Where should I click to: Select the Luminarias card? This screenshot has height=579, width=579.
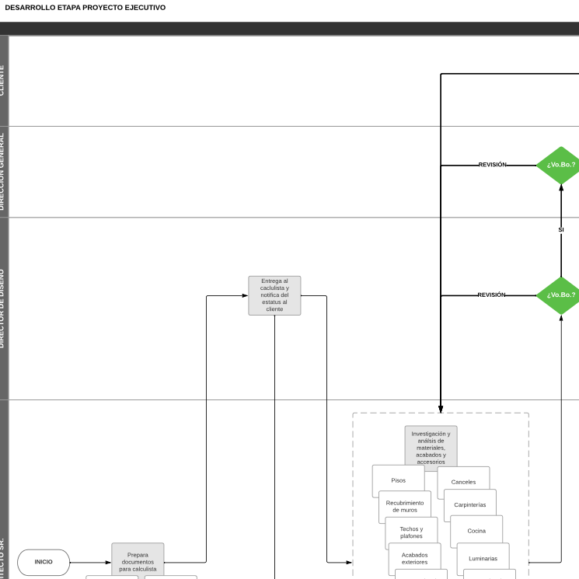[x=483, y=558]
